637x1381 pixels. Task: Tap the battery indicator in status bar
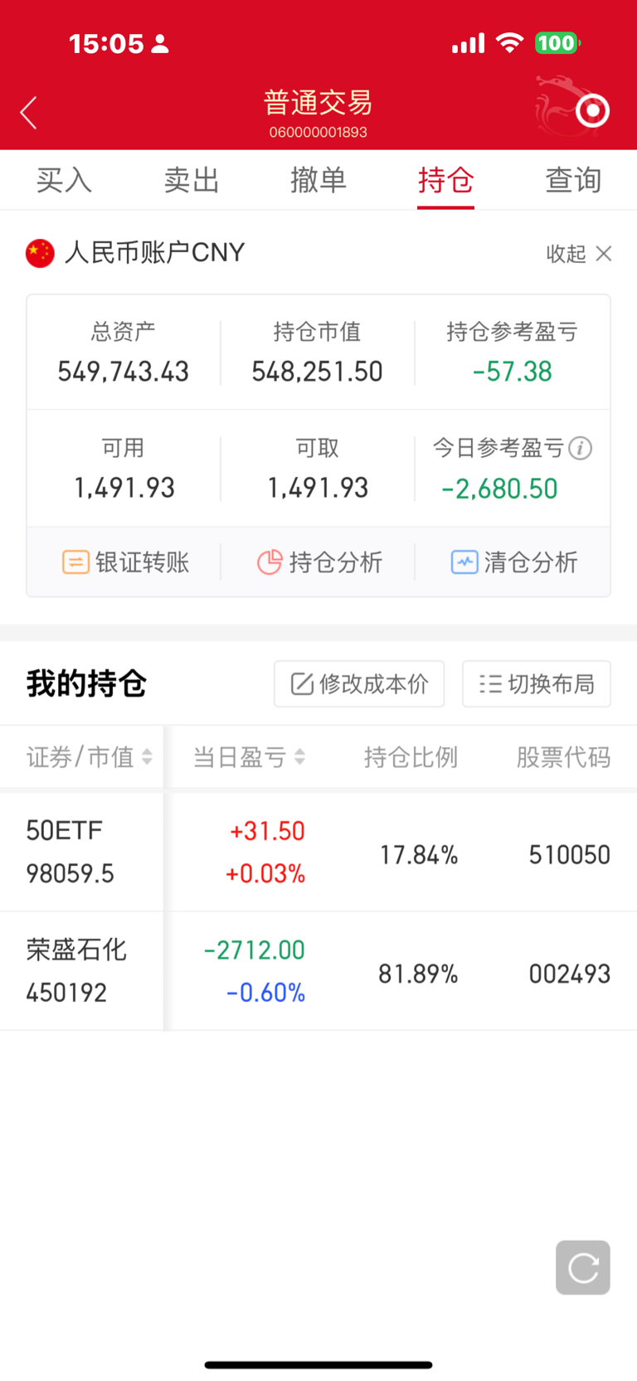pyautogui.click(x=557, y=43)
